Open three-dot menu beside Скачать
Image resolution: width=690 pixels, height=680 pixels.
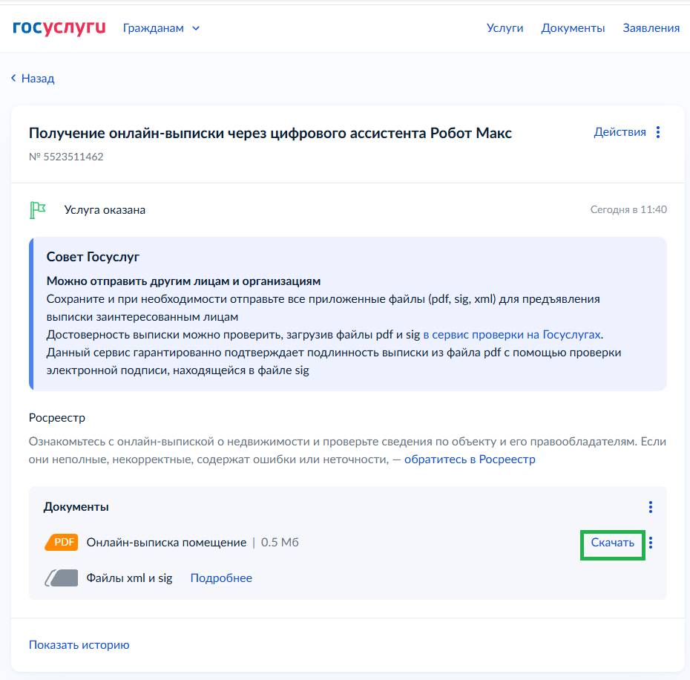coord(651,543)
